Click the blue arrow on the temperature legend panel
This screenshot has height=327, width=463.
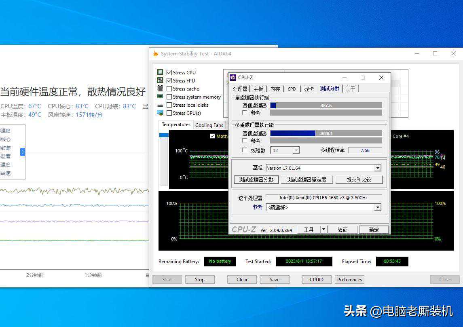pos(23,152)
